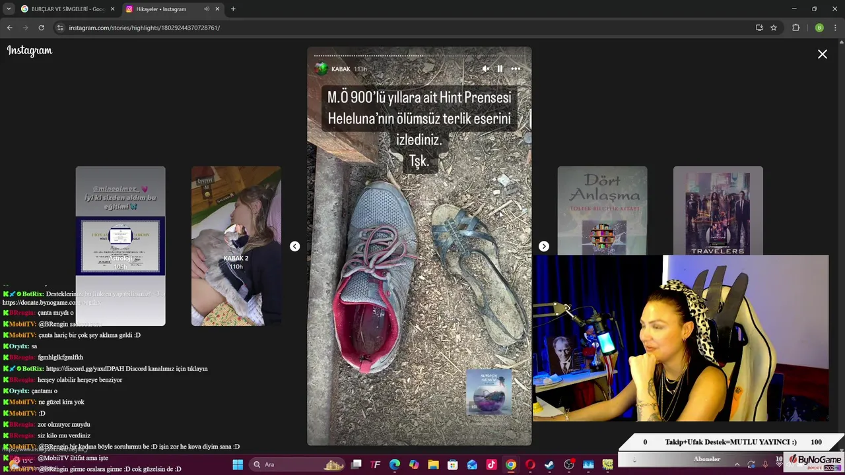Open the Windows Start menu

point(238,465)
